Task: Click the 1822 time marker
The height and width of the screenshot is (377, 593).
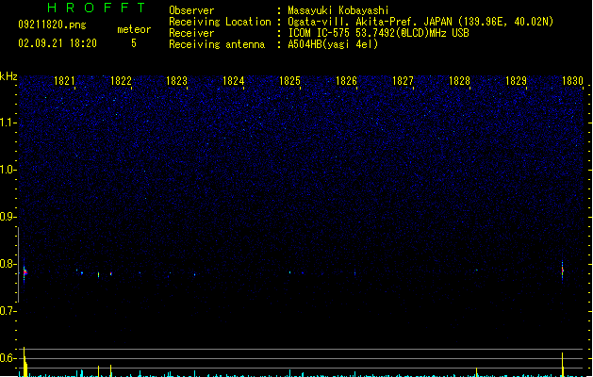Action: point(121,81)
